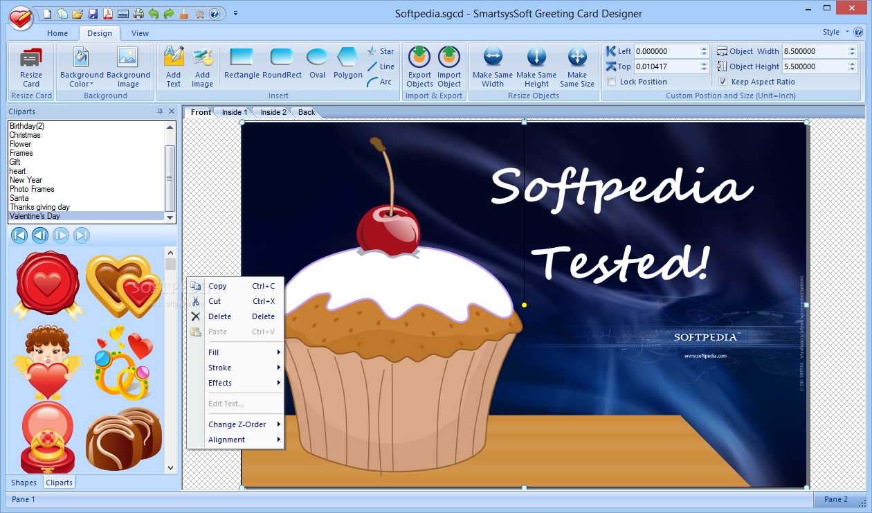Choose Cut from the context menu
The image size is (872, 513).
click(235, 301)
